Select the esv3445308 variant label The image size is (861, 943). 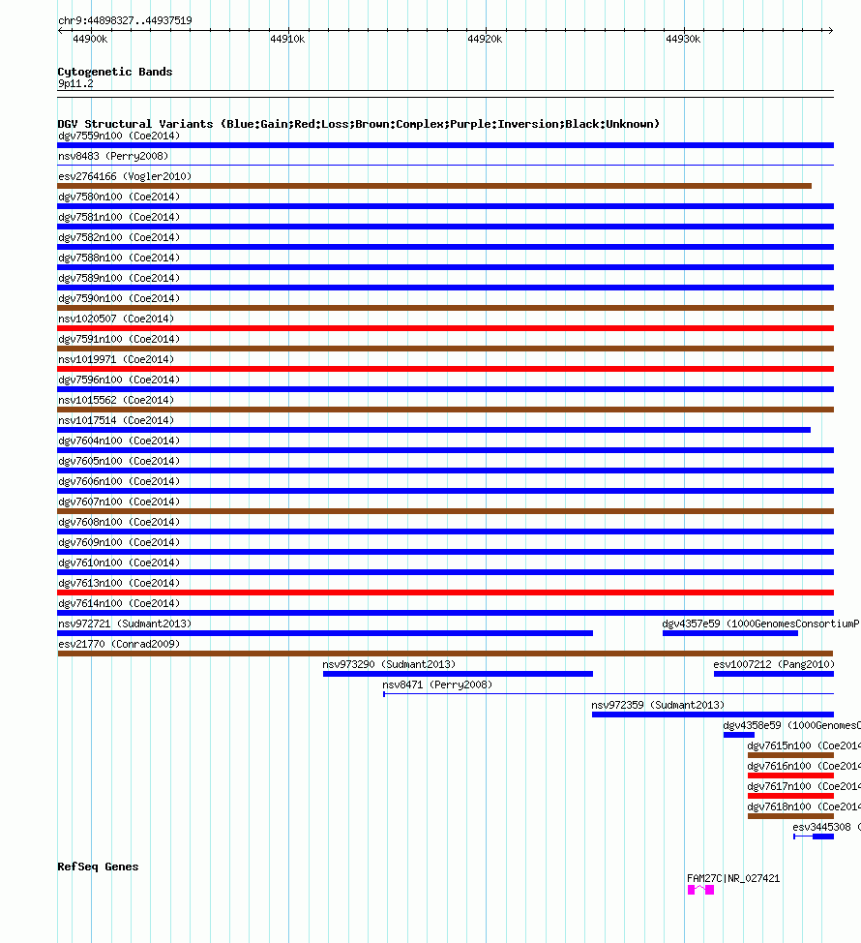[x=827, y=828]
